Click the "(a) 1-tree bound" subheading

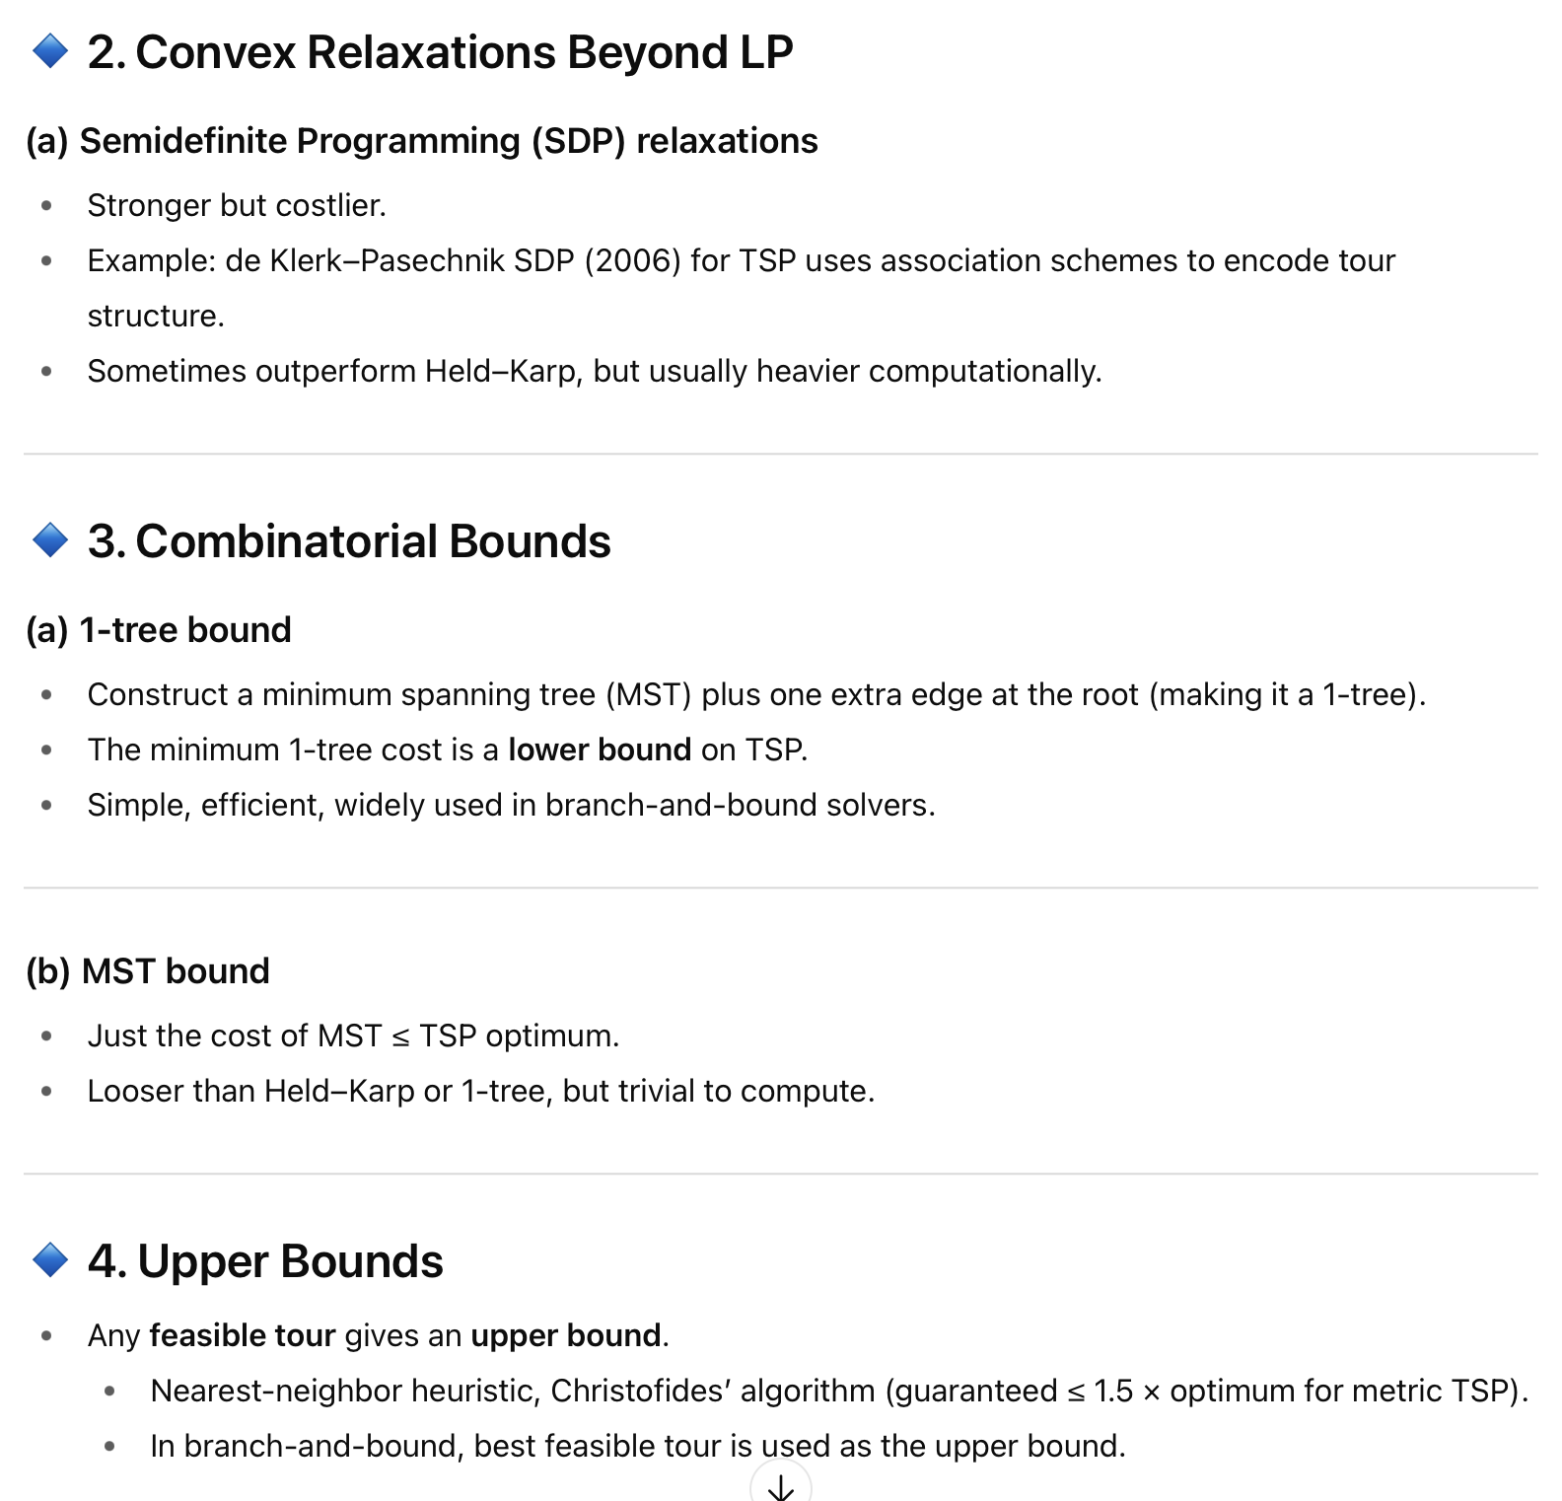click(159, 630)
